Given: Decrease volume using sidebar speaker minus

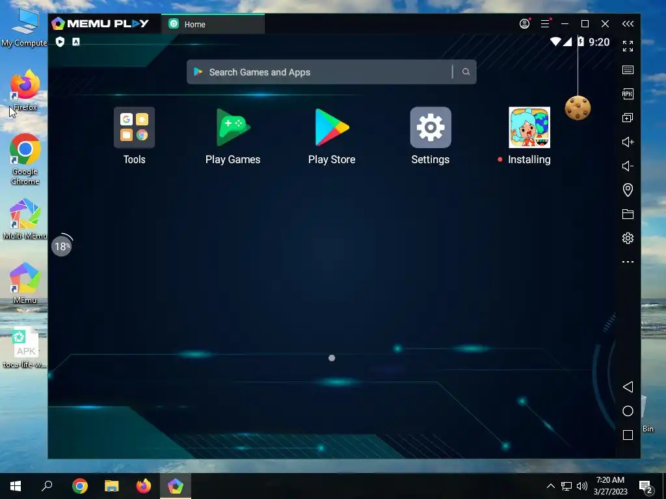Looking at the screenshot, I should click(628, 166).
